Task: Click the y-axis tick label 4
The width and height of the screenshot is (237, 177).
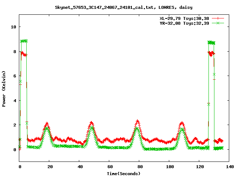Action: click(x=14, y=101)
